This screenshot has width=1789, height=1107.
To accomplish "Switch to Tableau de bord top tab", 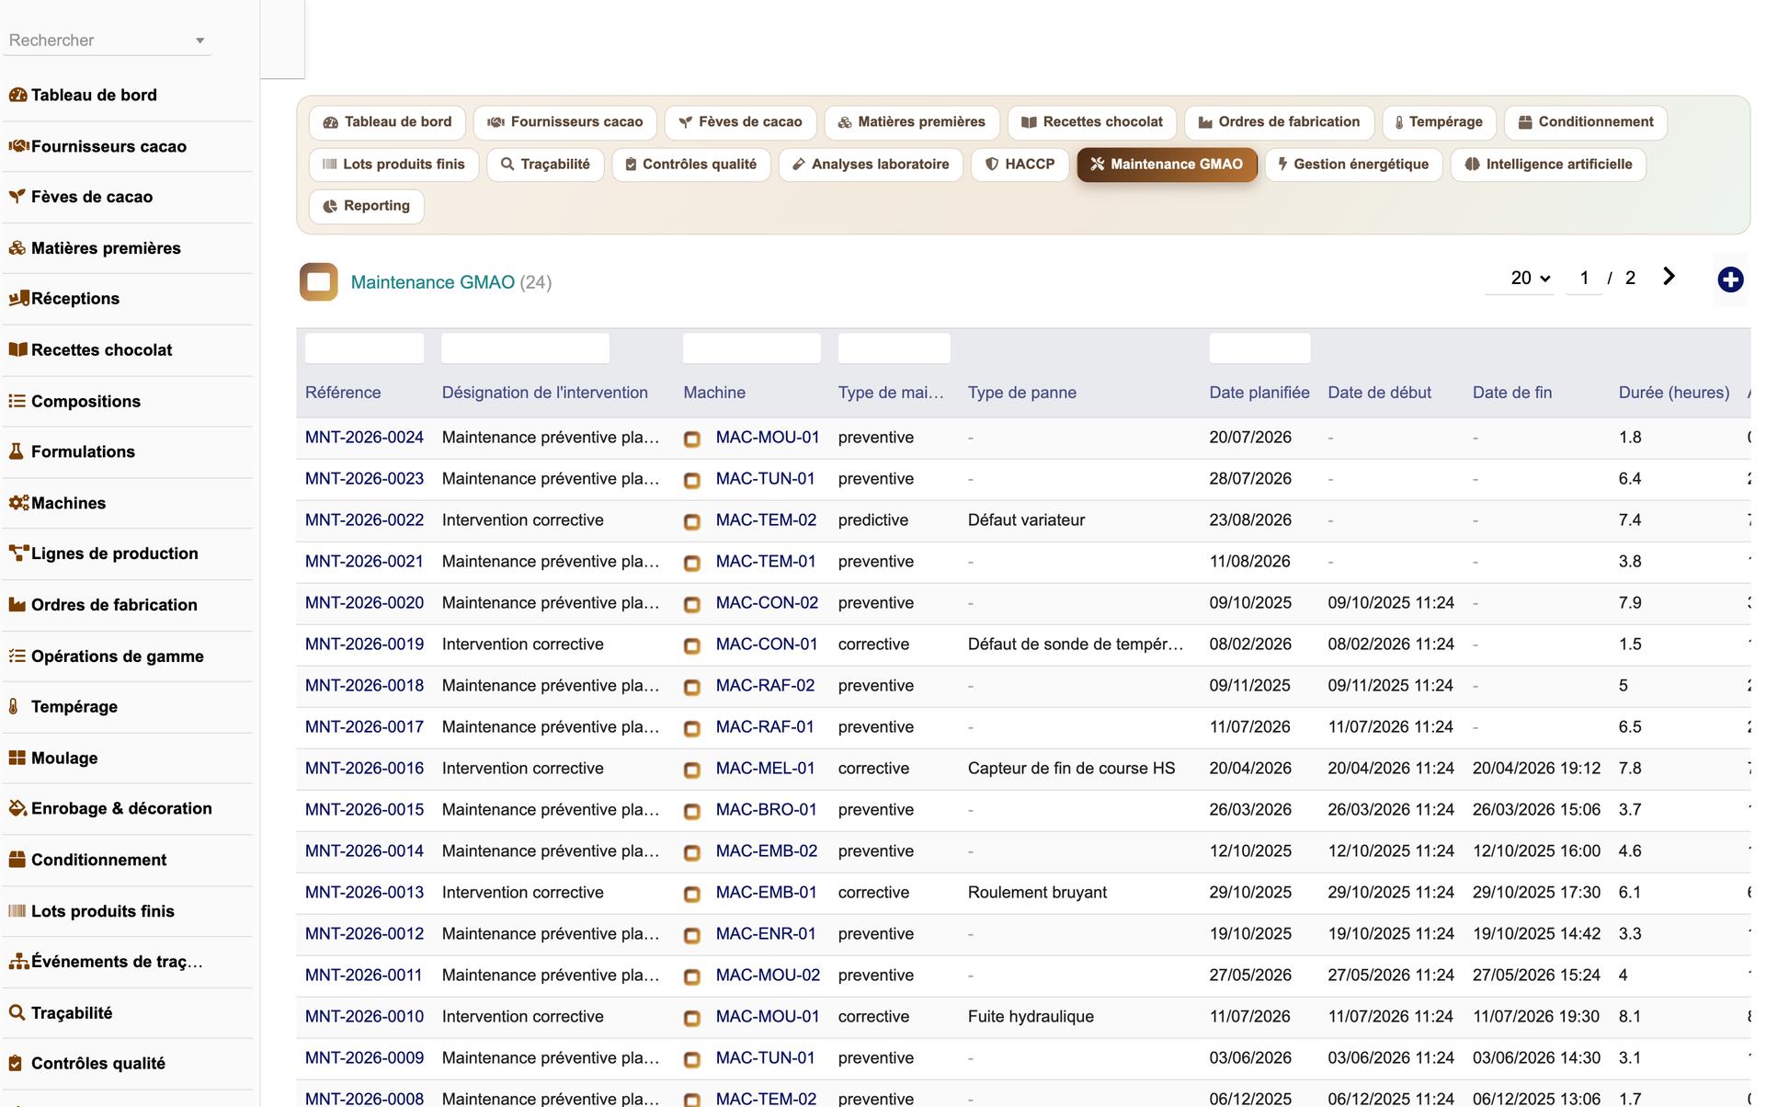I will click(387, 122).
